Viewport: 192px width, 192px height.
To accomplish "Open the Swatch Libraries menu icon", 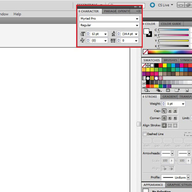I will click(147, 90).
